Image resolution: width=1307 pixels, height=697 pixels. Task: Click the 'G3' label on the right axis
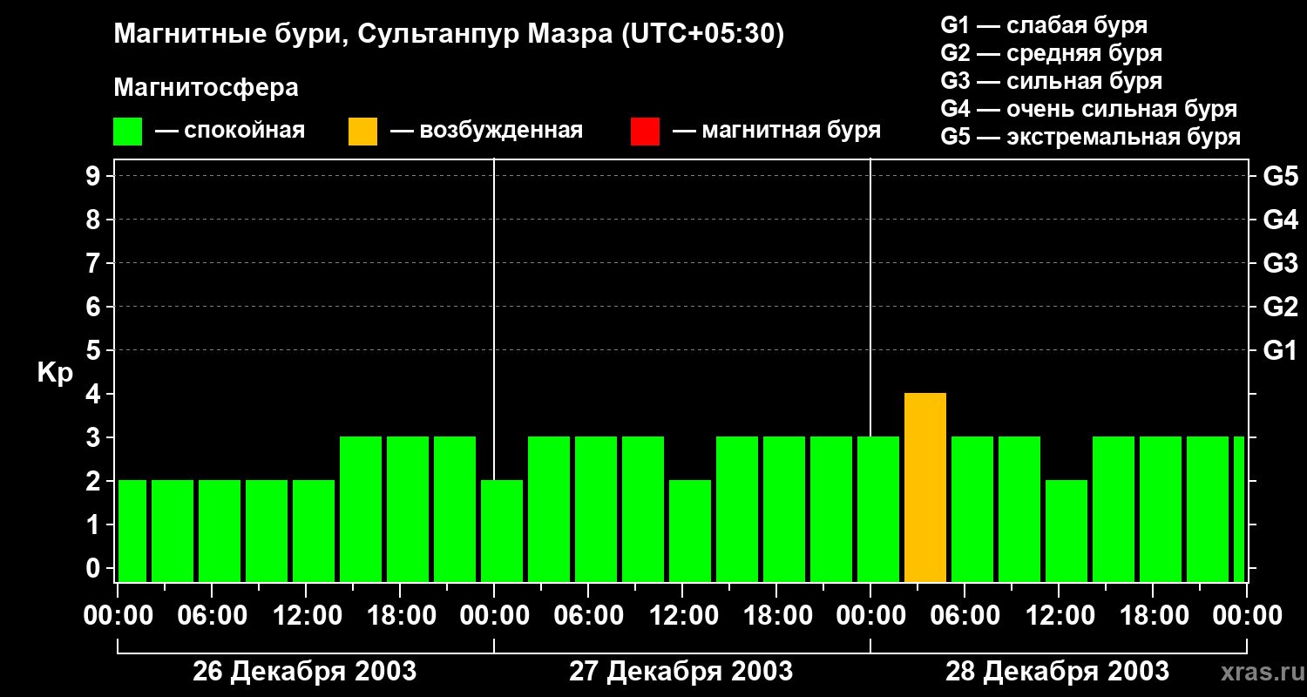click(1281, 263)
